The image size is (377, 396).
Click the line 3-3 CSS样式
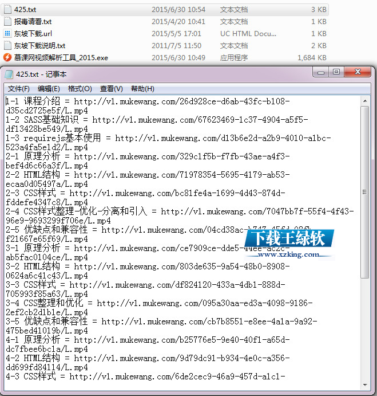(x=145, y=285)
